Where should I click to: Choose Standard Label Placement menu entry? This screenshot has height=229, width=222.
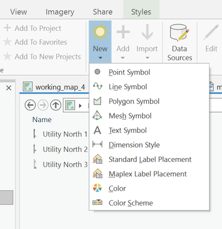pos(149,159)
